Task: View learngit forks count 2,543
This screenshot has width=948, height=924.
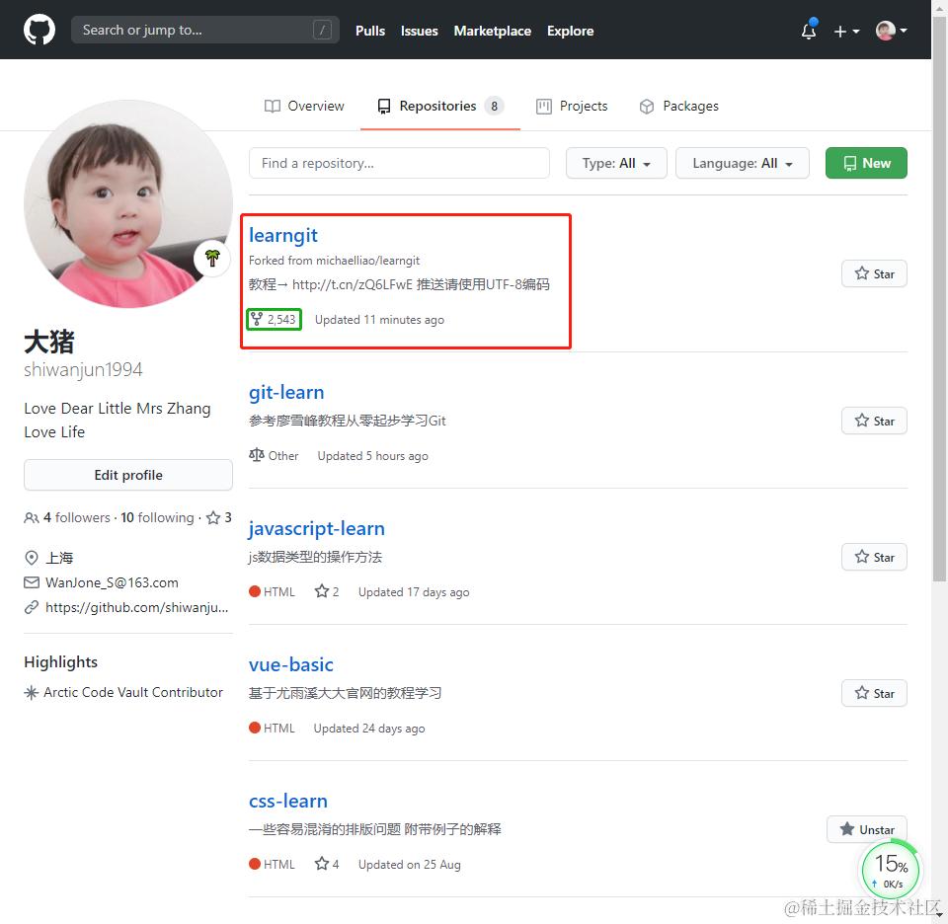Action: point(274,319)
